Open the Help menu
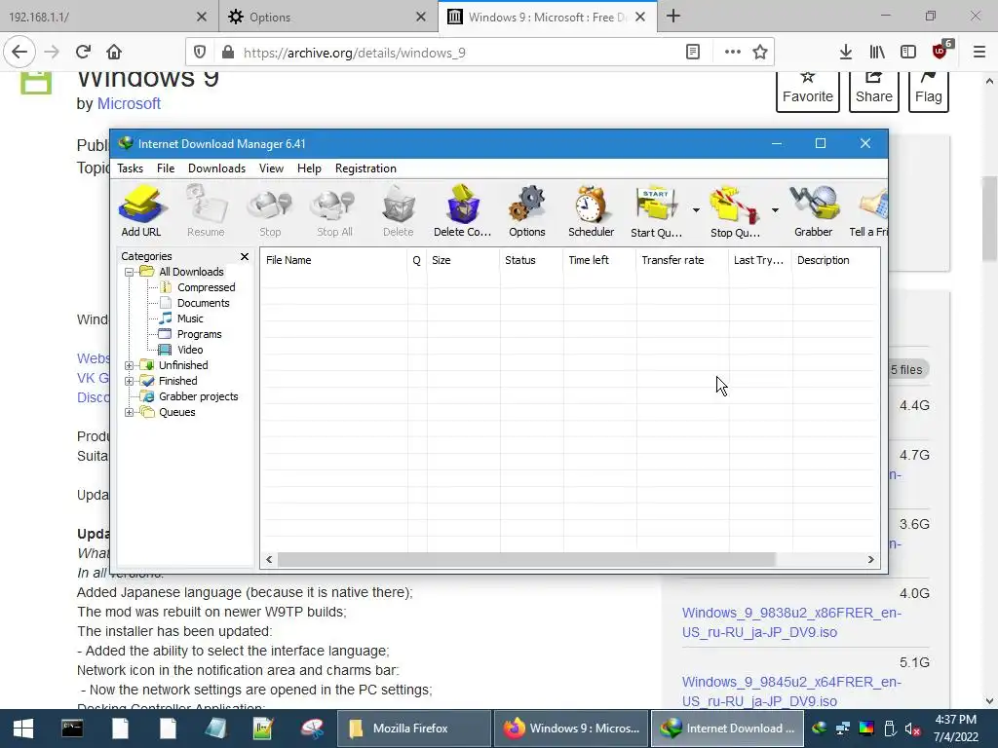The width and height of the screenshot is (998, 748). click(309, 168)
